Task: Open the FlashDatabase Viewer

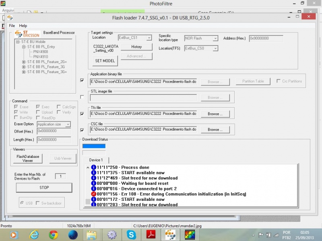Action: point(28,158)
